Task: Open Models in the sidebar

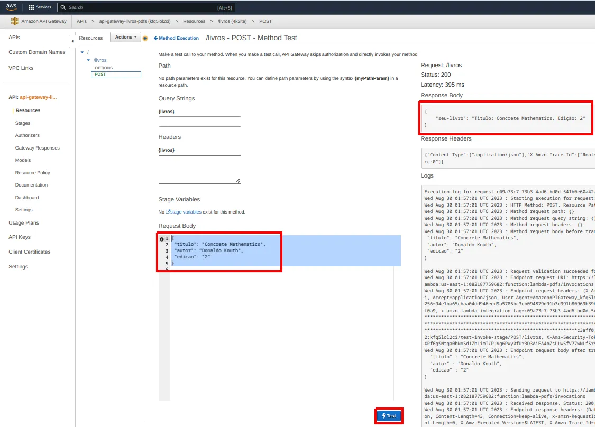Action: [23, 160]
